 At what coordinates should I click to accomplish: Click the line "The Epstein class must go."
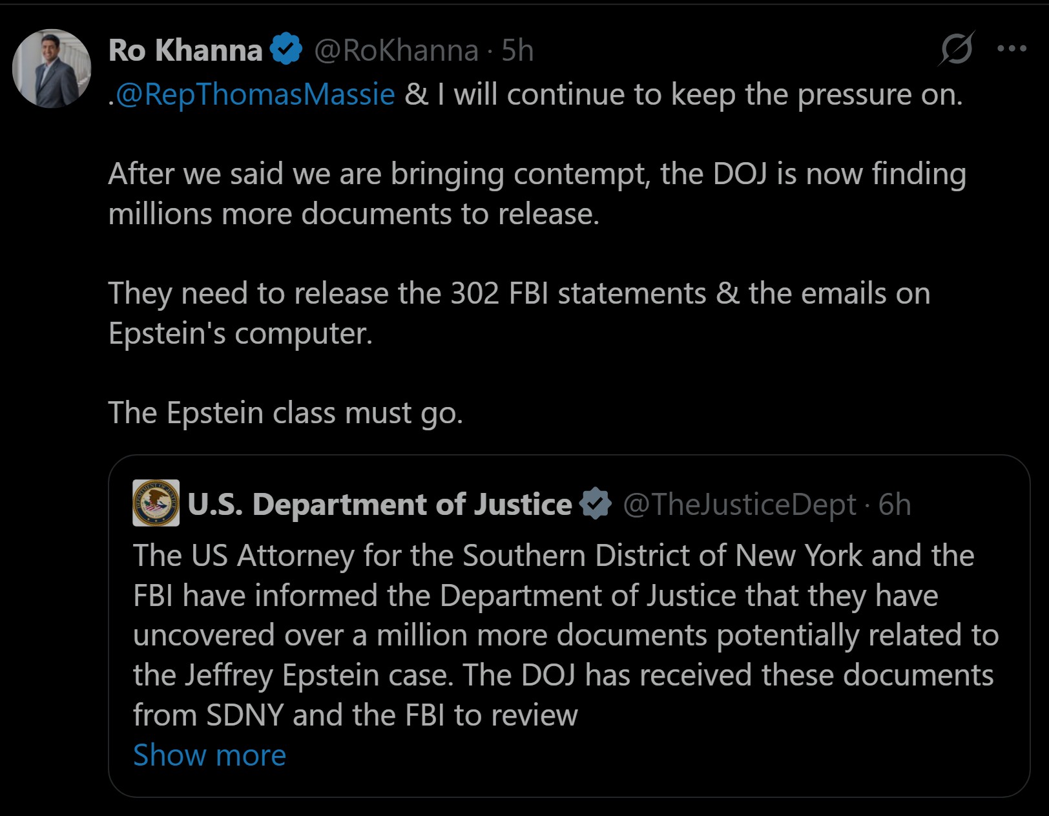286,413
